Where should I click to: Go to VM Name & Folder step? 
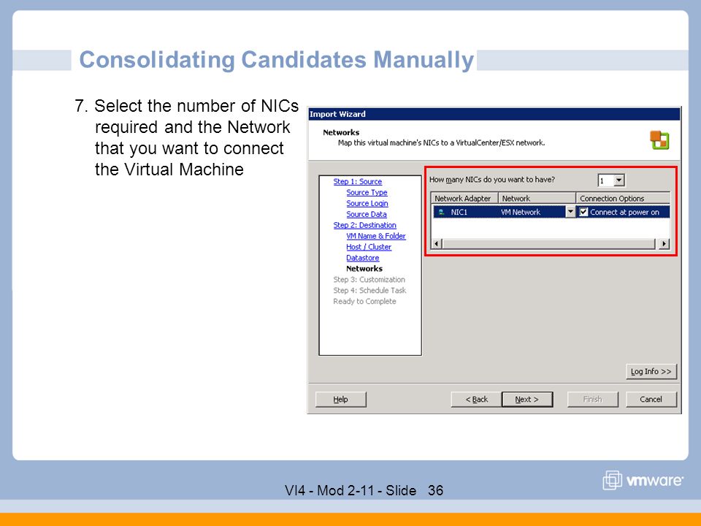[375, 236]
